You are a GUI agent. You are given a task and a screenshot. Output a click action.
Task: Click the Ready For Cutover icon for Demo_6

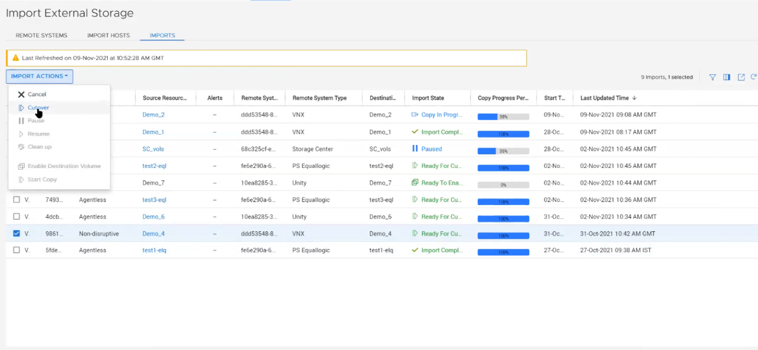tap(415, 217)
